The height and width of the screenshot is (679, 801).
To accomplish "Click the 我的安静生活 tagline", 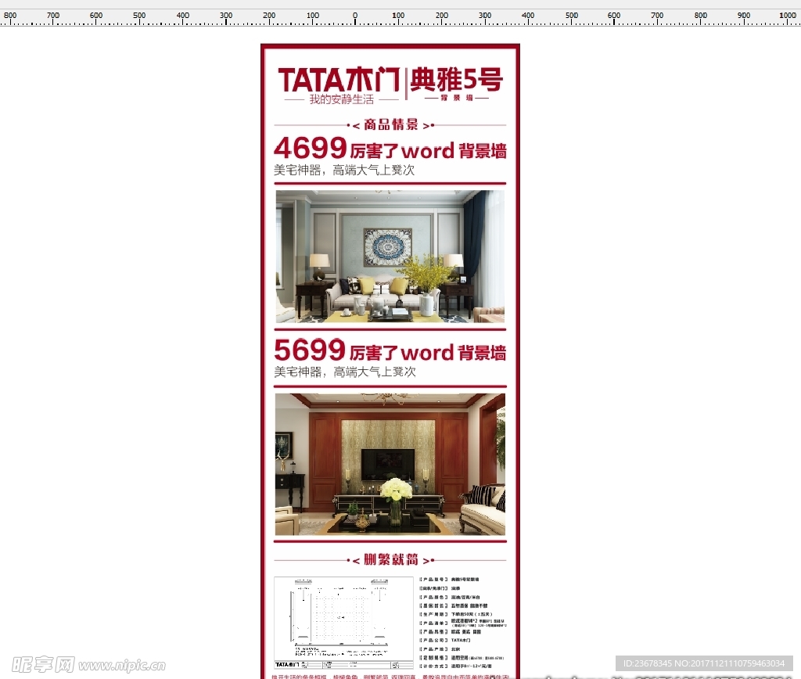I will point(341,99).
